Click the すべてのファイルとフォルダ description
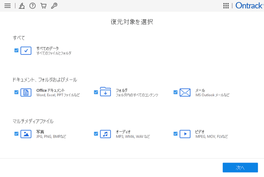Image resolution: width=264 pixels, height=177 pixels. (54, 53)
